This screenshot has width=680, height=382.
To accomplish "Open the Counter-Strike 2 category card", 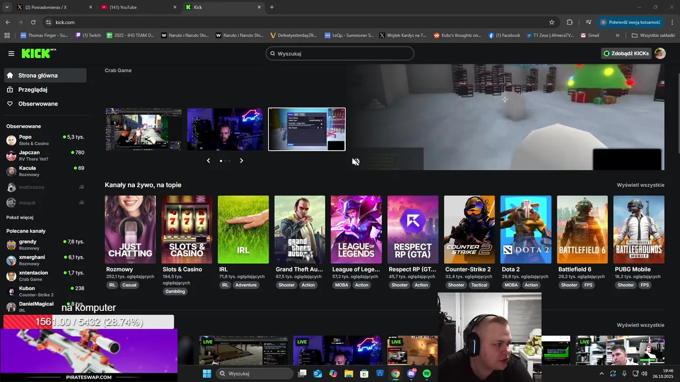I will pos(469,229).
